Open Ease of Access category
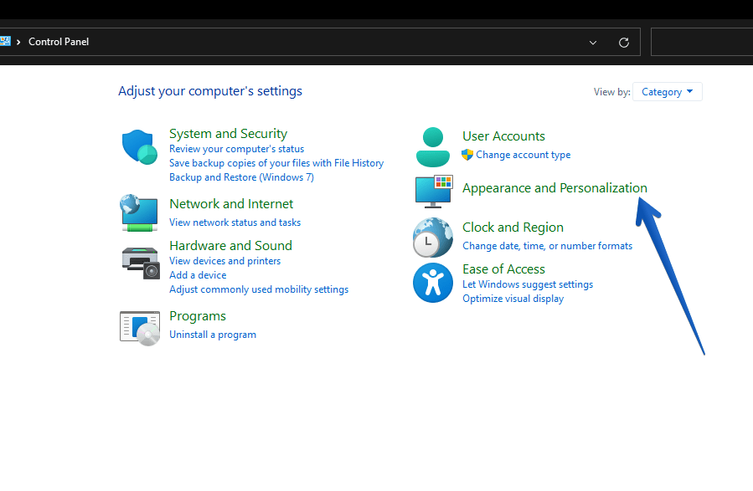This screenshot has width=753, height=491. click(503, 269)
